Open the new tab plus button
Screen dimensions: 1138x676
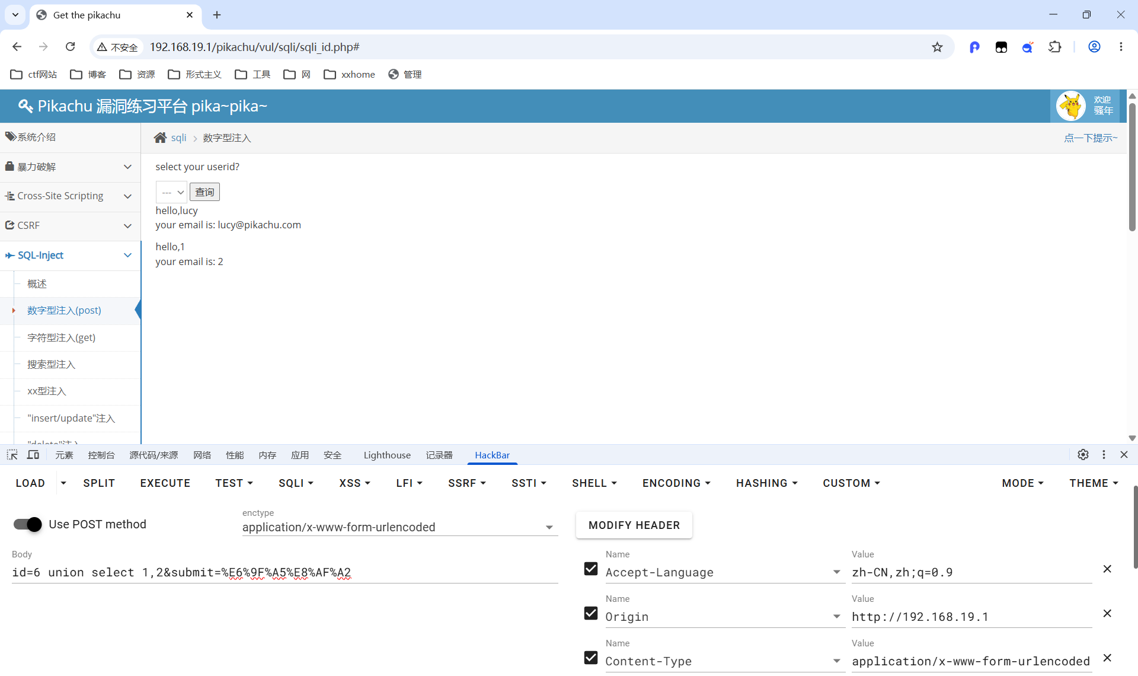click(217, 15)
